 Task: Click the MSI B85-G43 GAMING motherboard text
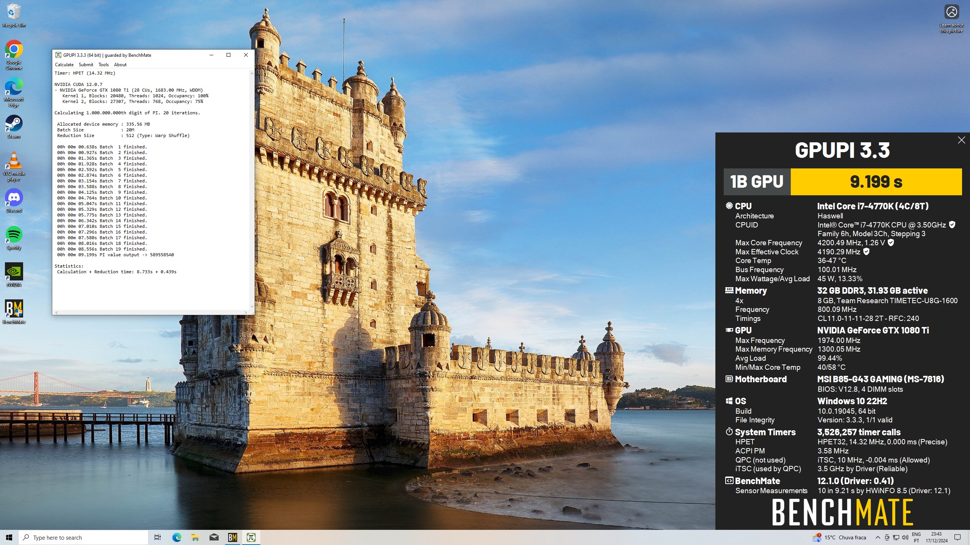881,379
